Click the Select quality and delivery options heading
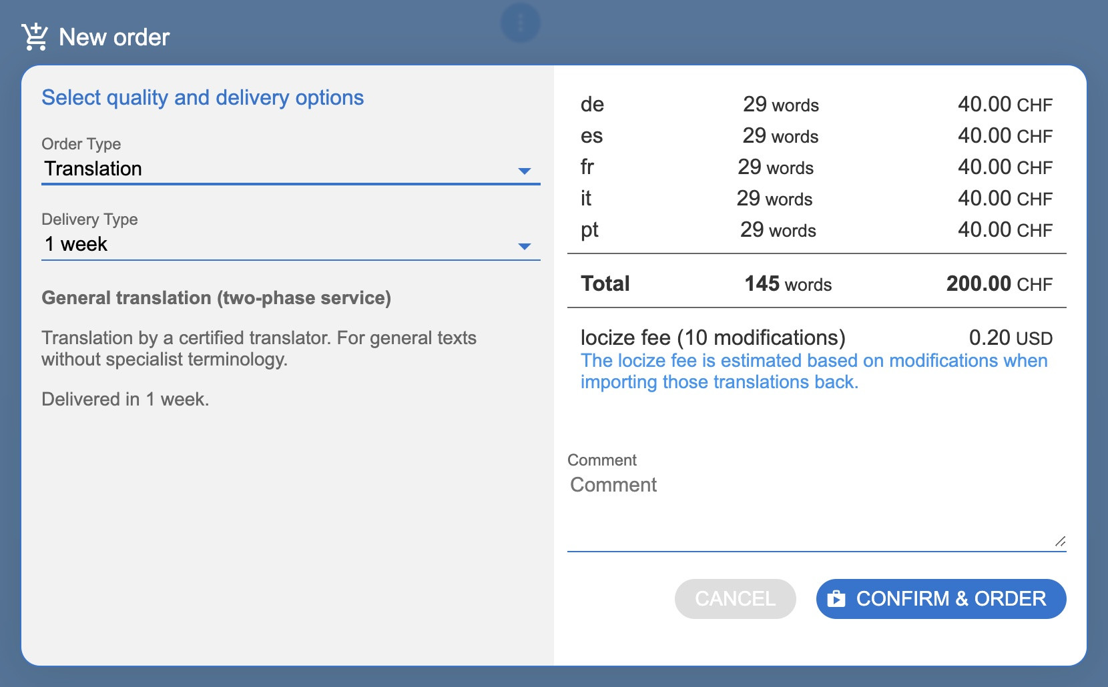This screenshot has width=1108, height=687. tap(203, 97)
